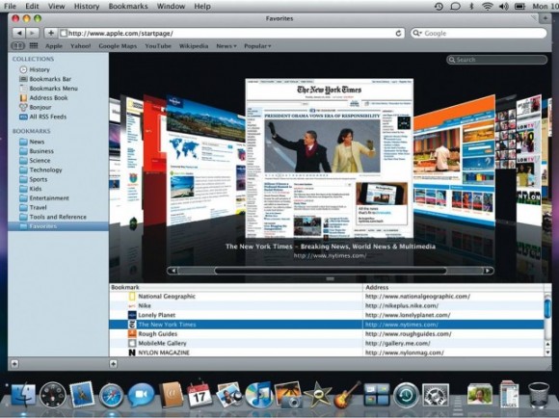
Task: Open the Finder icon in the Dock
Action: click(23, 395)
